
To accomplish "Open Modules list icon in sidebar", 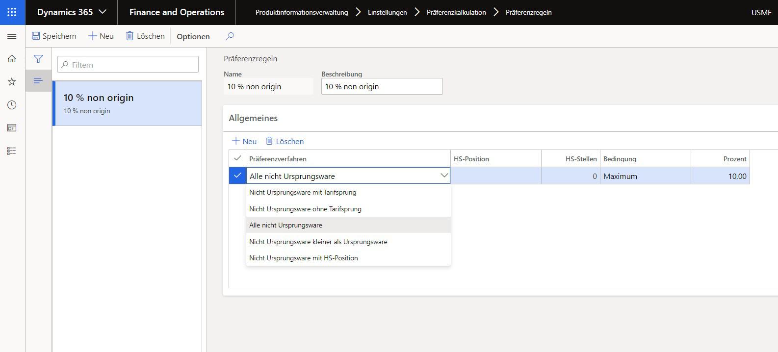I will point(12,151).
